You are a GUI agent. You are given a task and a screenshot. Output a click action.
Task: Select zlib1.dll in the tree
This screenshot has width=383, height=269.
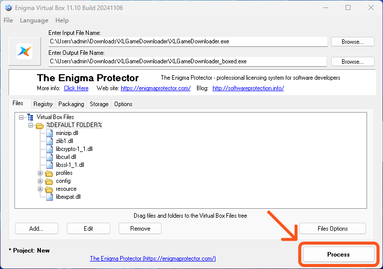click(x=64, y=141)
